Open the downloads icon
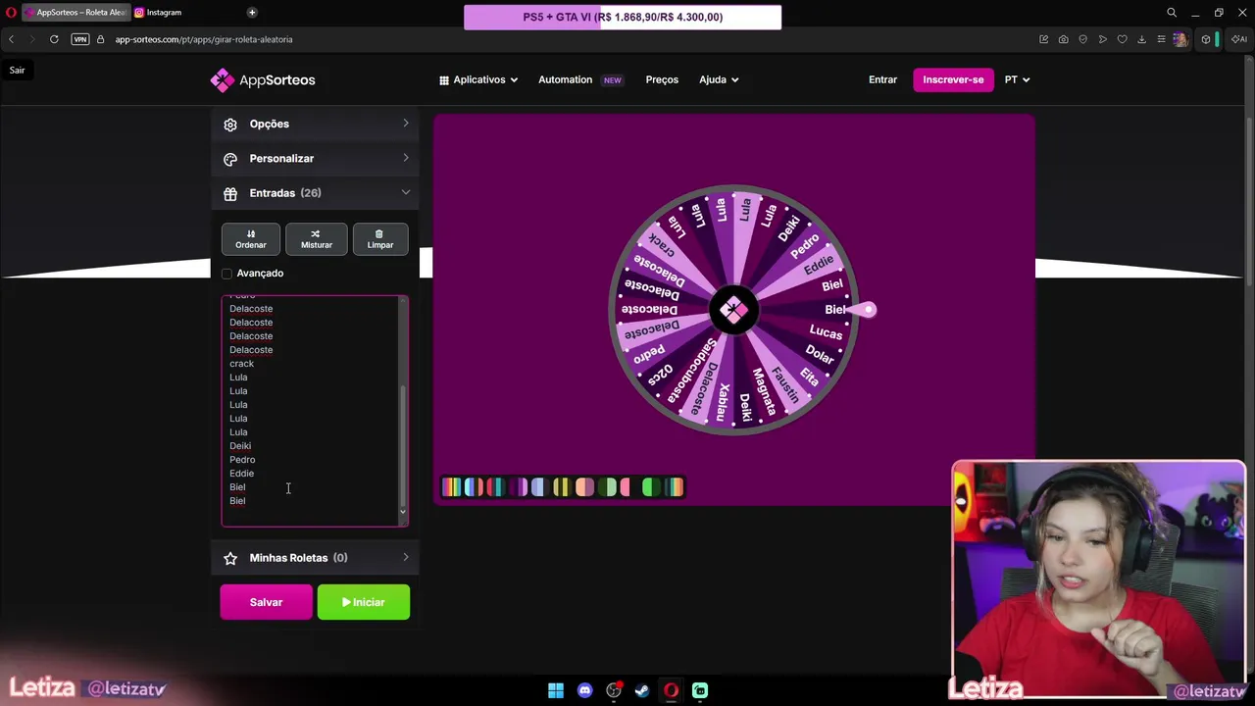Viewport: 1255px width, 706px height. tap(1142, 39)
